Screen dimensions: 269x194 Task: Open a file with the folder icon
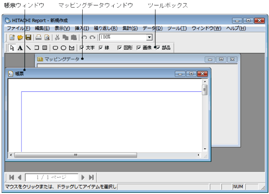20,37
